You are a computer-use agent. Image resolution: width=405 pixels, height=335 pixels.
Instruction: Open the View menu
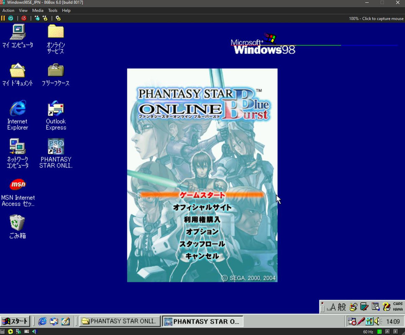pyautogui.click(x=23, y=10)
